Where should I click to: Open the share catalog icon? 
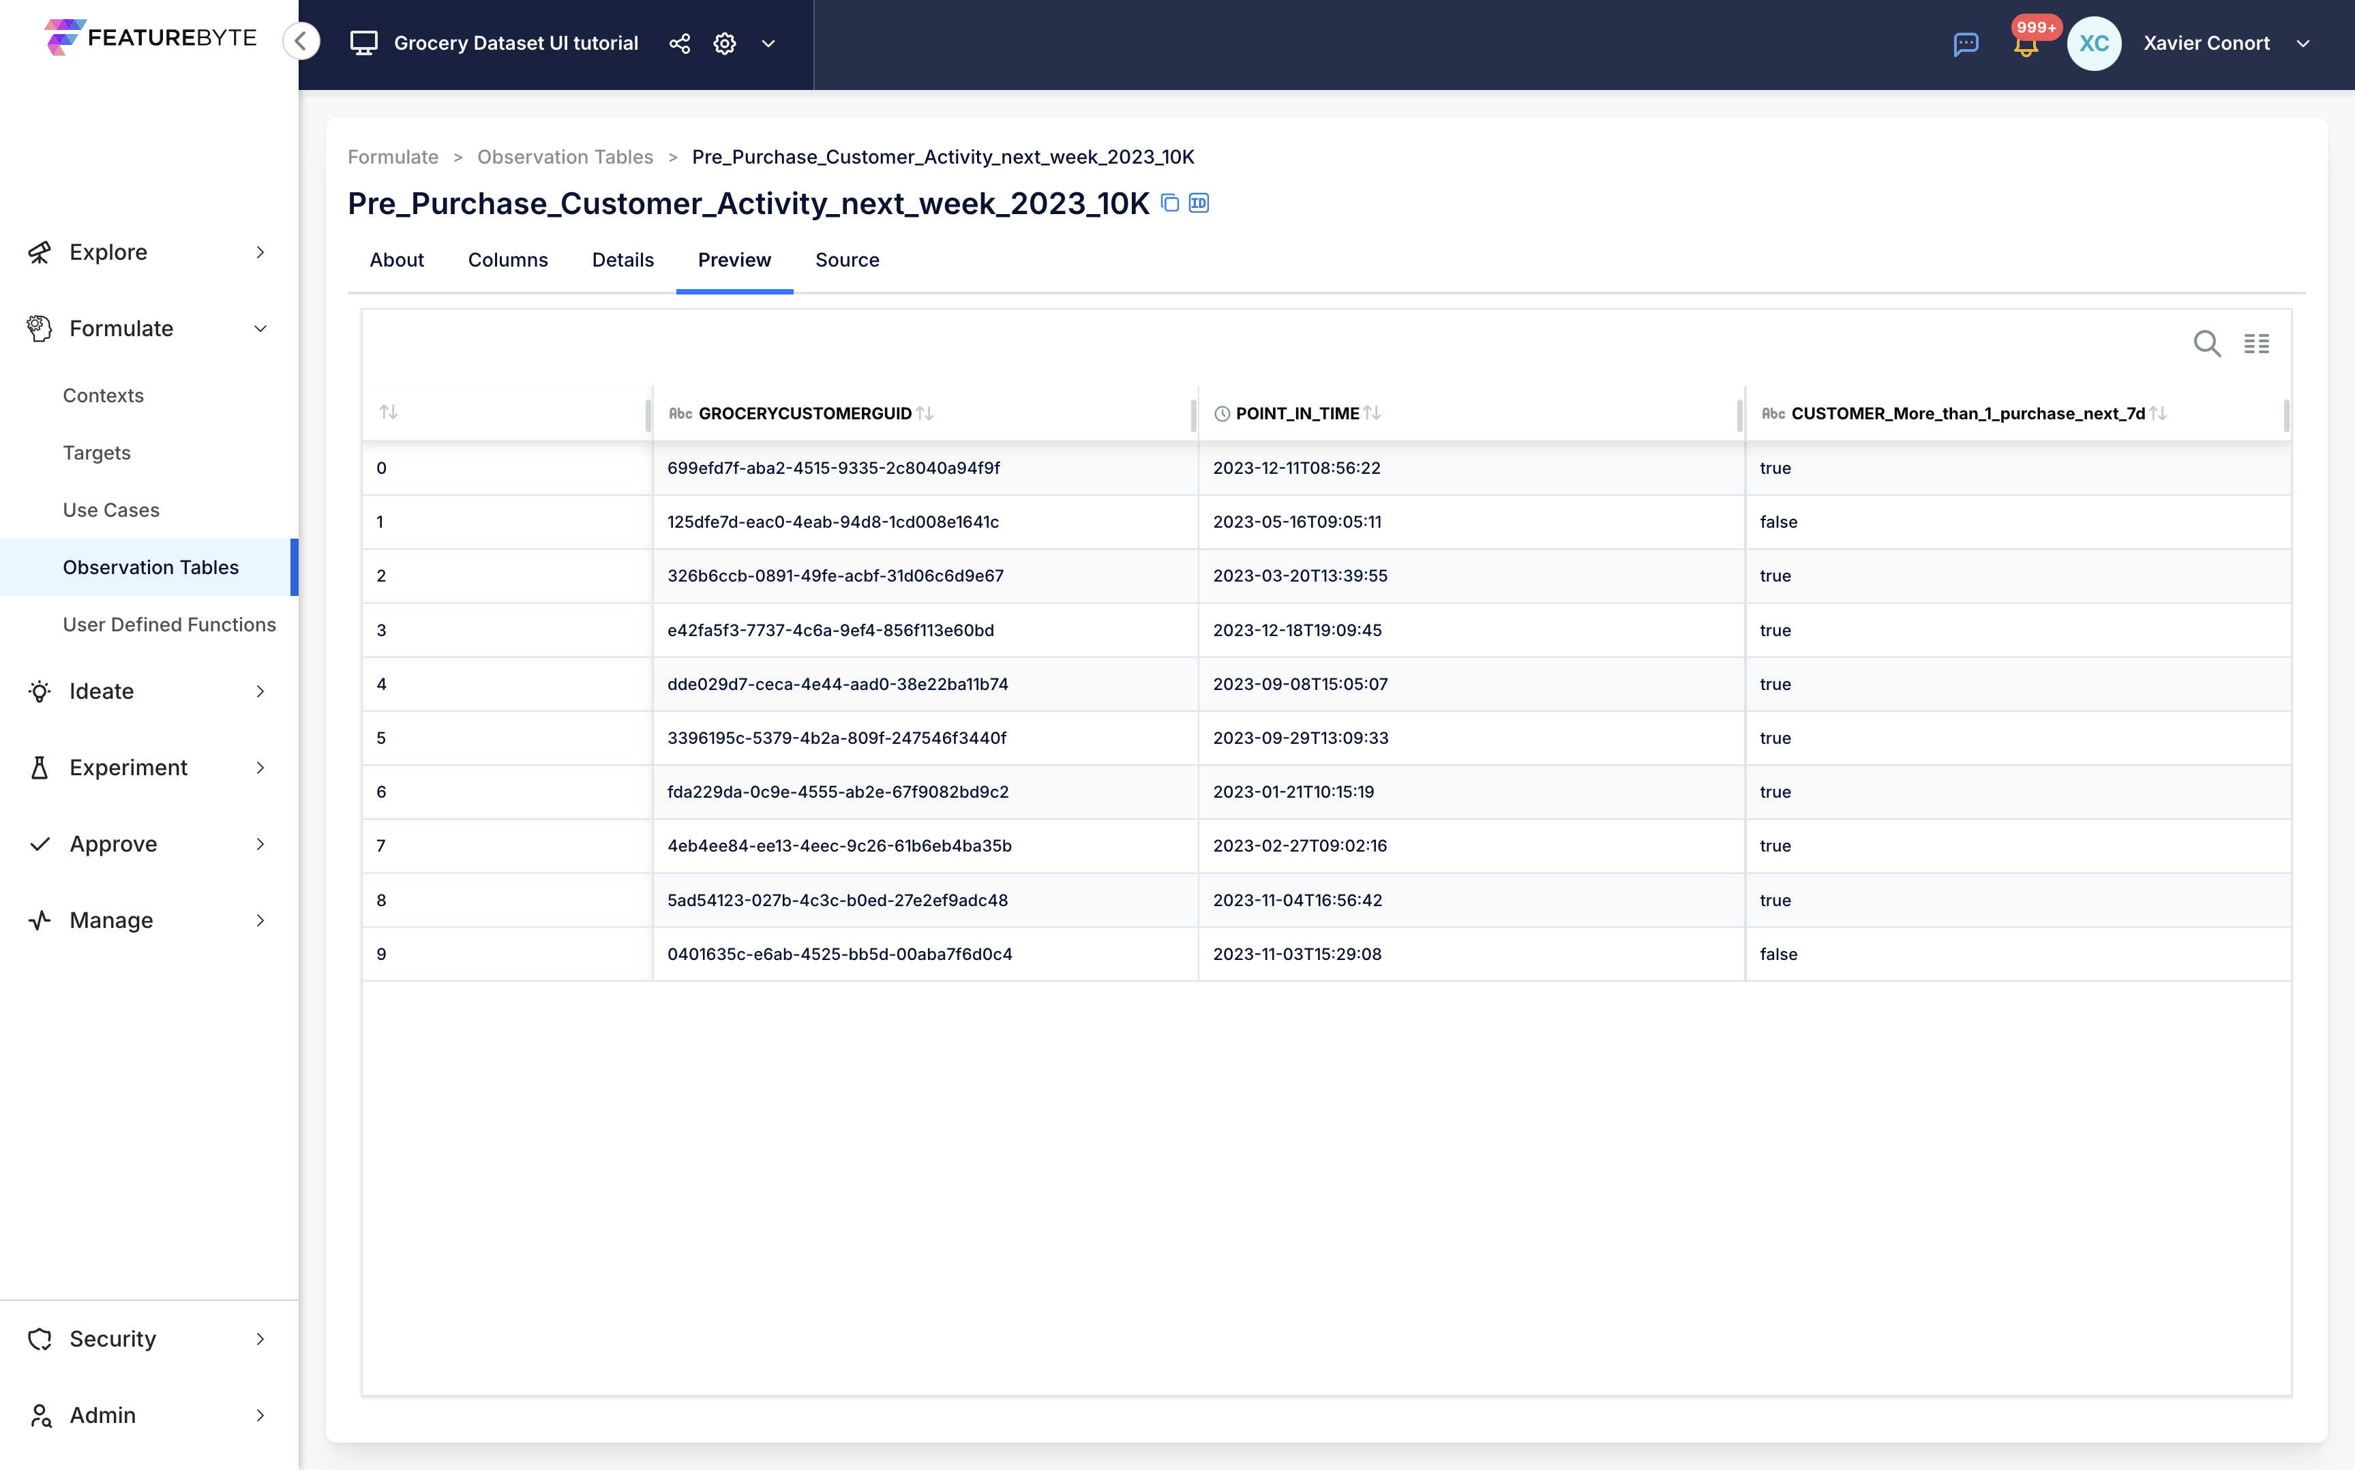679,43
